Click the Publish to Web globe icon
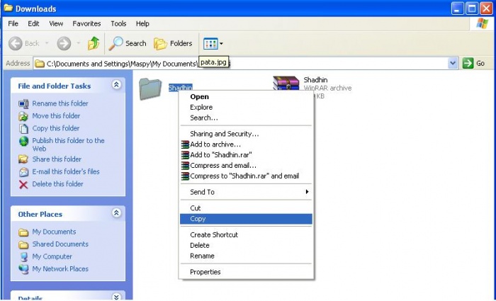 (23, 142)
